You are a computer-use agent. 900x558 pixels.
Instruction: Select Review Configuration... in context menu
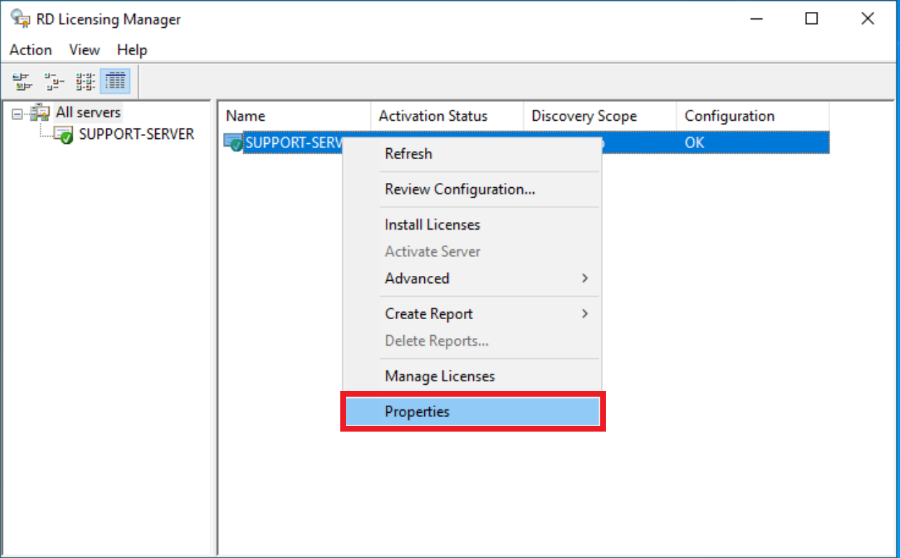[x=472, y=189]
